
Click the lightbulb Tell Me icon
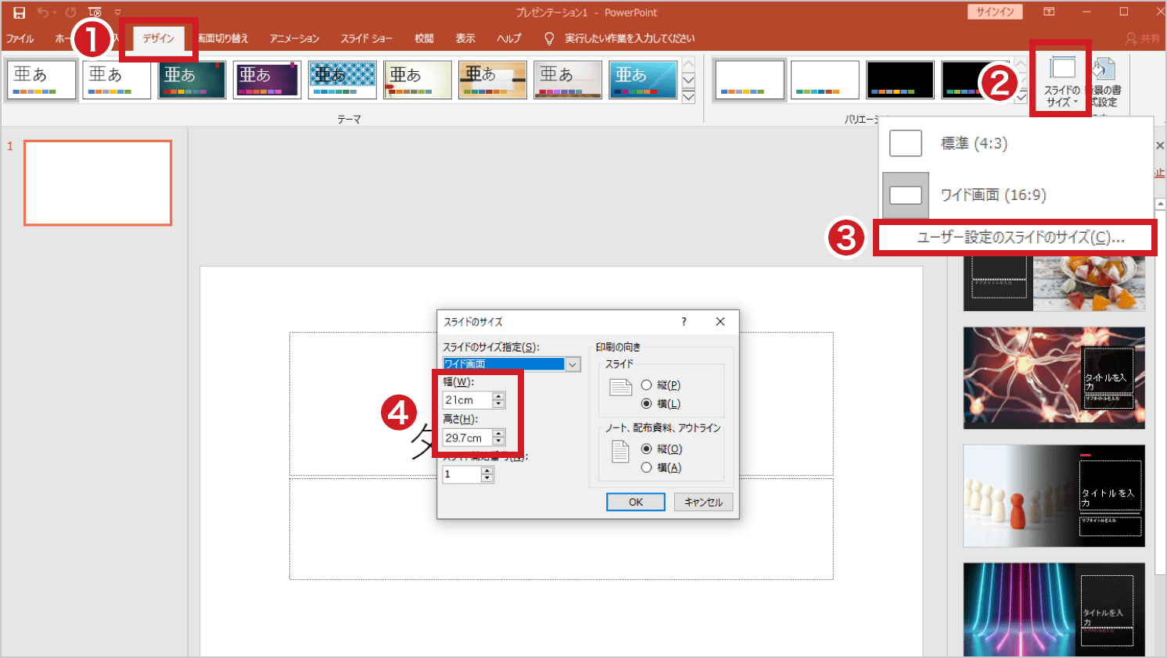(549, 38)
